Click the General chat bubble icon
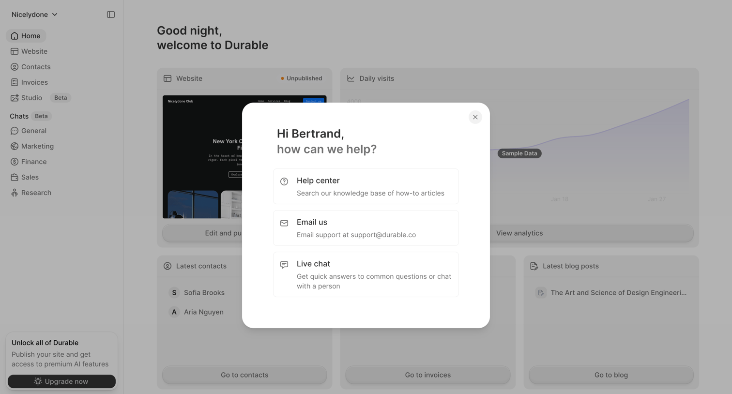 coord(15,131)
